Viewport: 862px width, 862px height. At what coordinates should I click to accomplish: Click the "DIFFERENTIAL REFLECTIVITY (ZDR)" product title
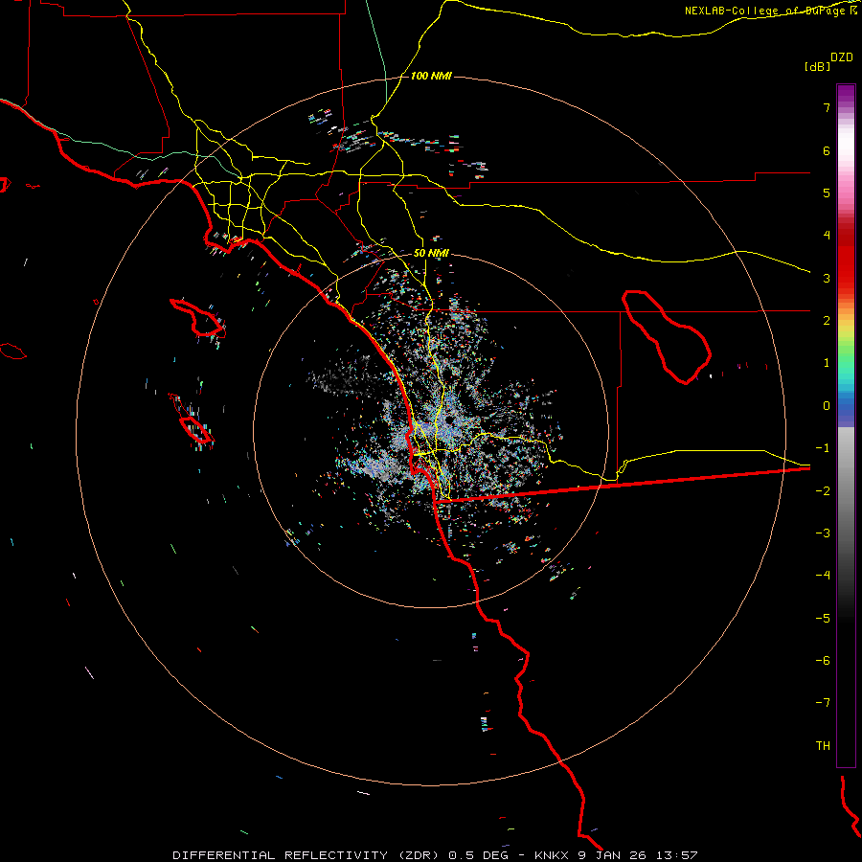[x=306, y=855]
